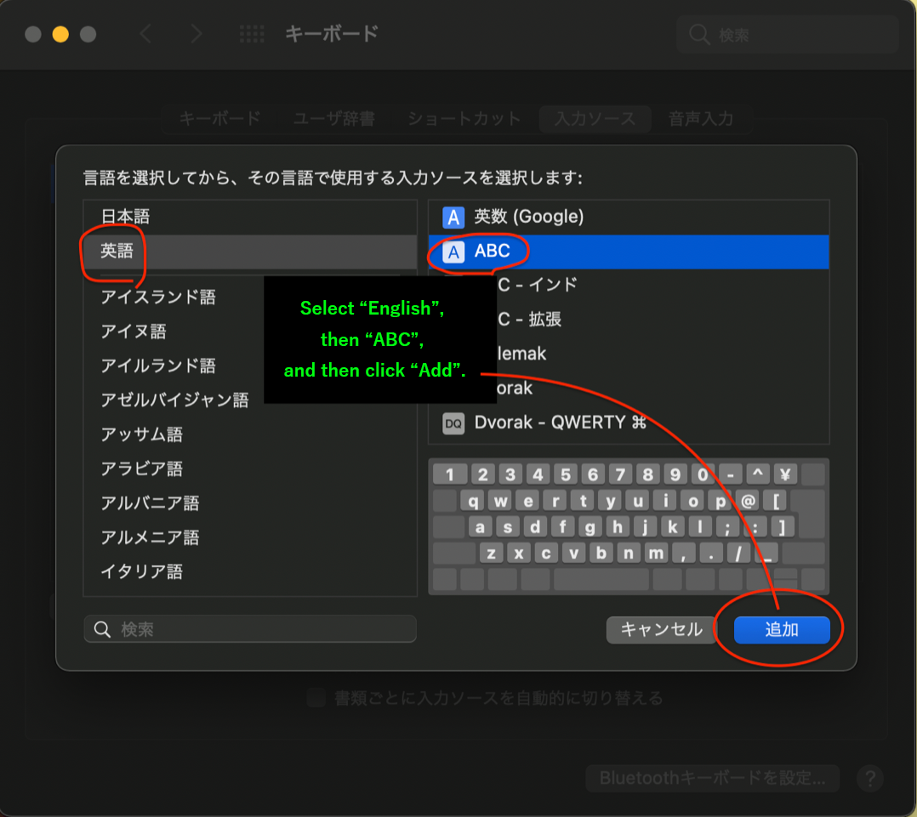Click the magnifier icon in dialog search
917x817 pixels.
coord(103,629)
